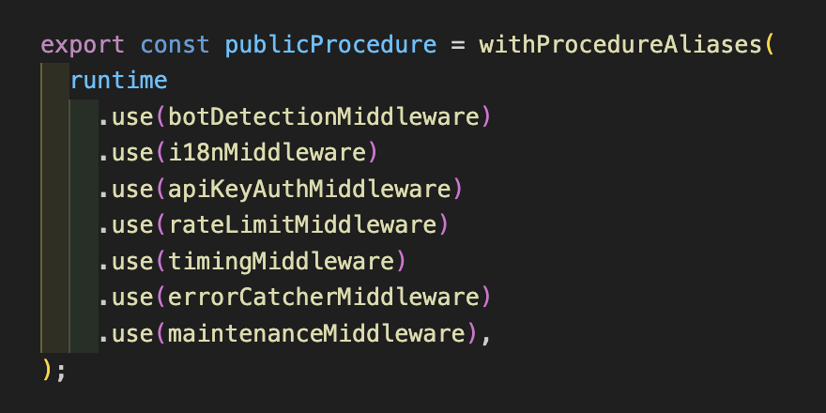This screenshot has height=413, width=826.
Task: Click the errorCatcherMiddleware argument
Action: 324,298
